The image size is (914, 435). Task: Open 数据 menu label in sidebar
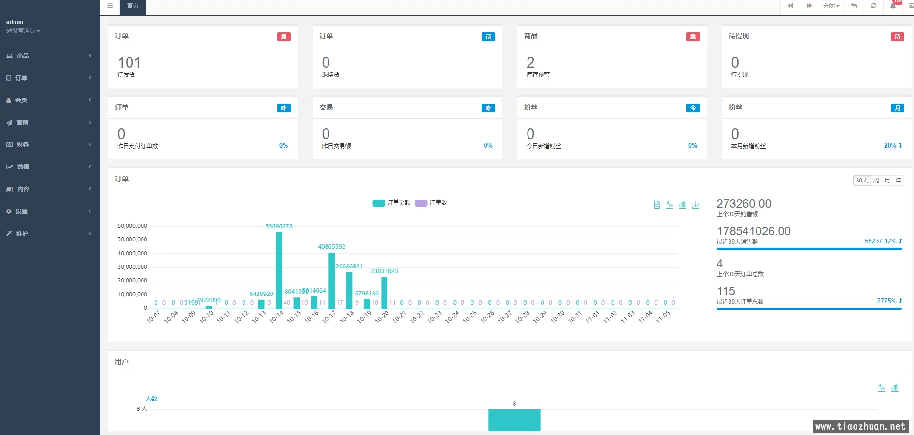point(23,167)
